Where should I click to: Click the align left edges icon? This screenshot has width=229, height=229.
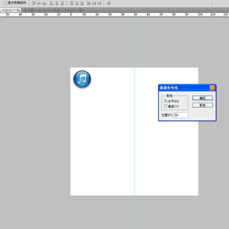pos(51,3)
